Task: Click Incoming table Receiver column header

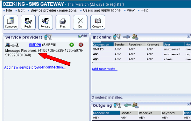Action: point(137,44)
